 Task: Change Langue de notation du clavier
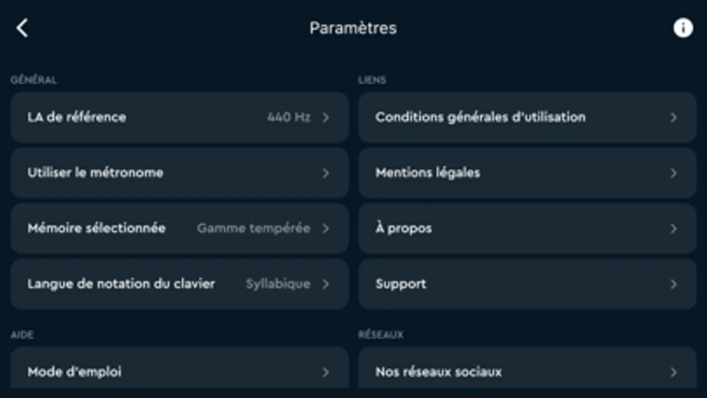[x=121, y=284]
